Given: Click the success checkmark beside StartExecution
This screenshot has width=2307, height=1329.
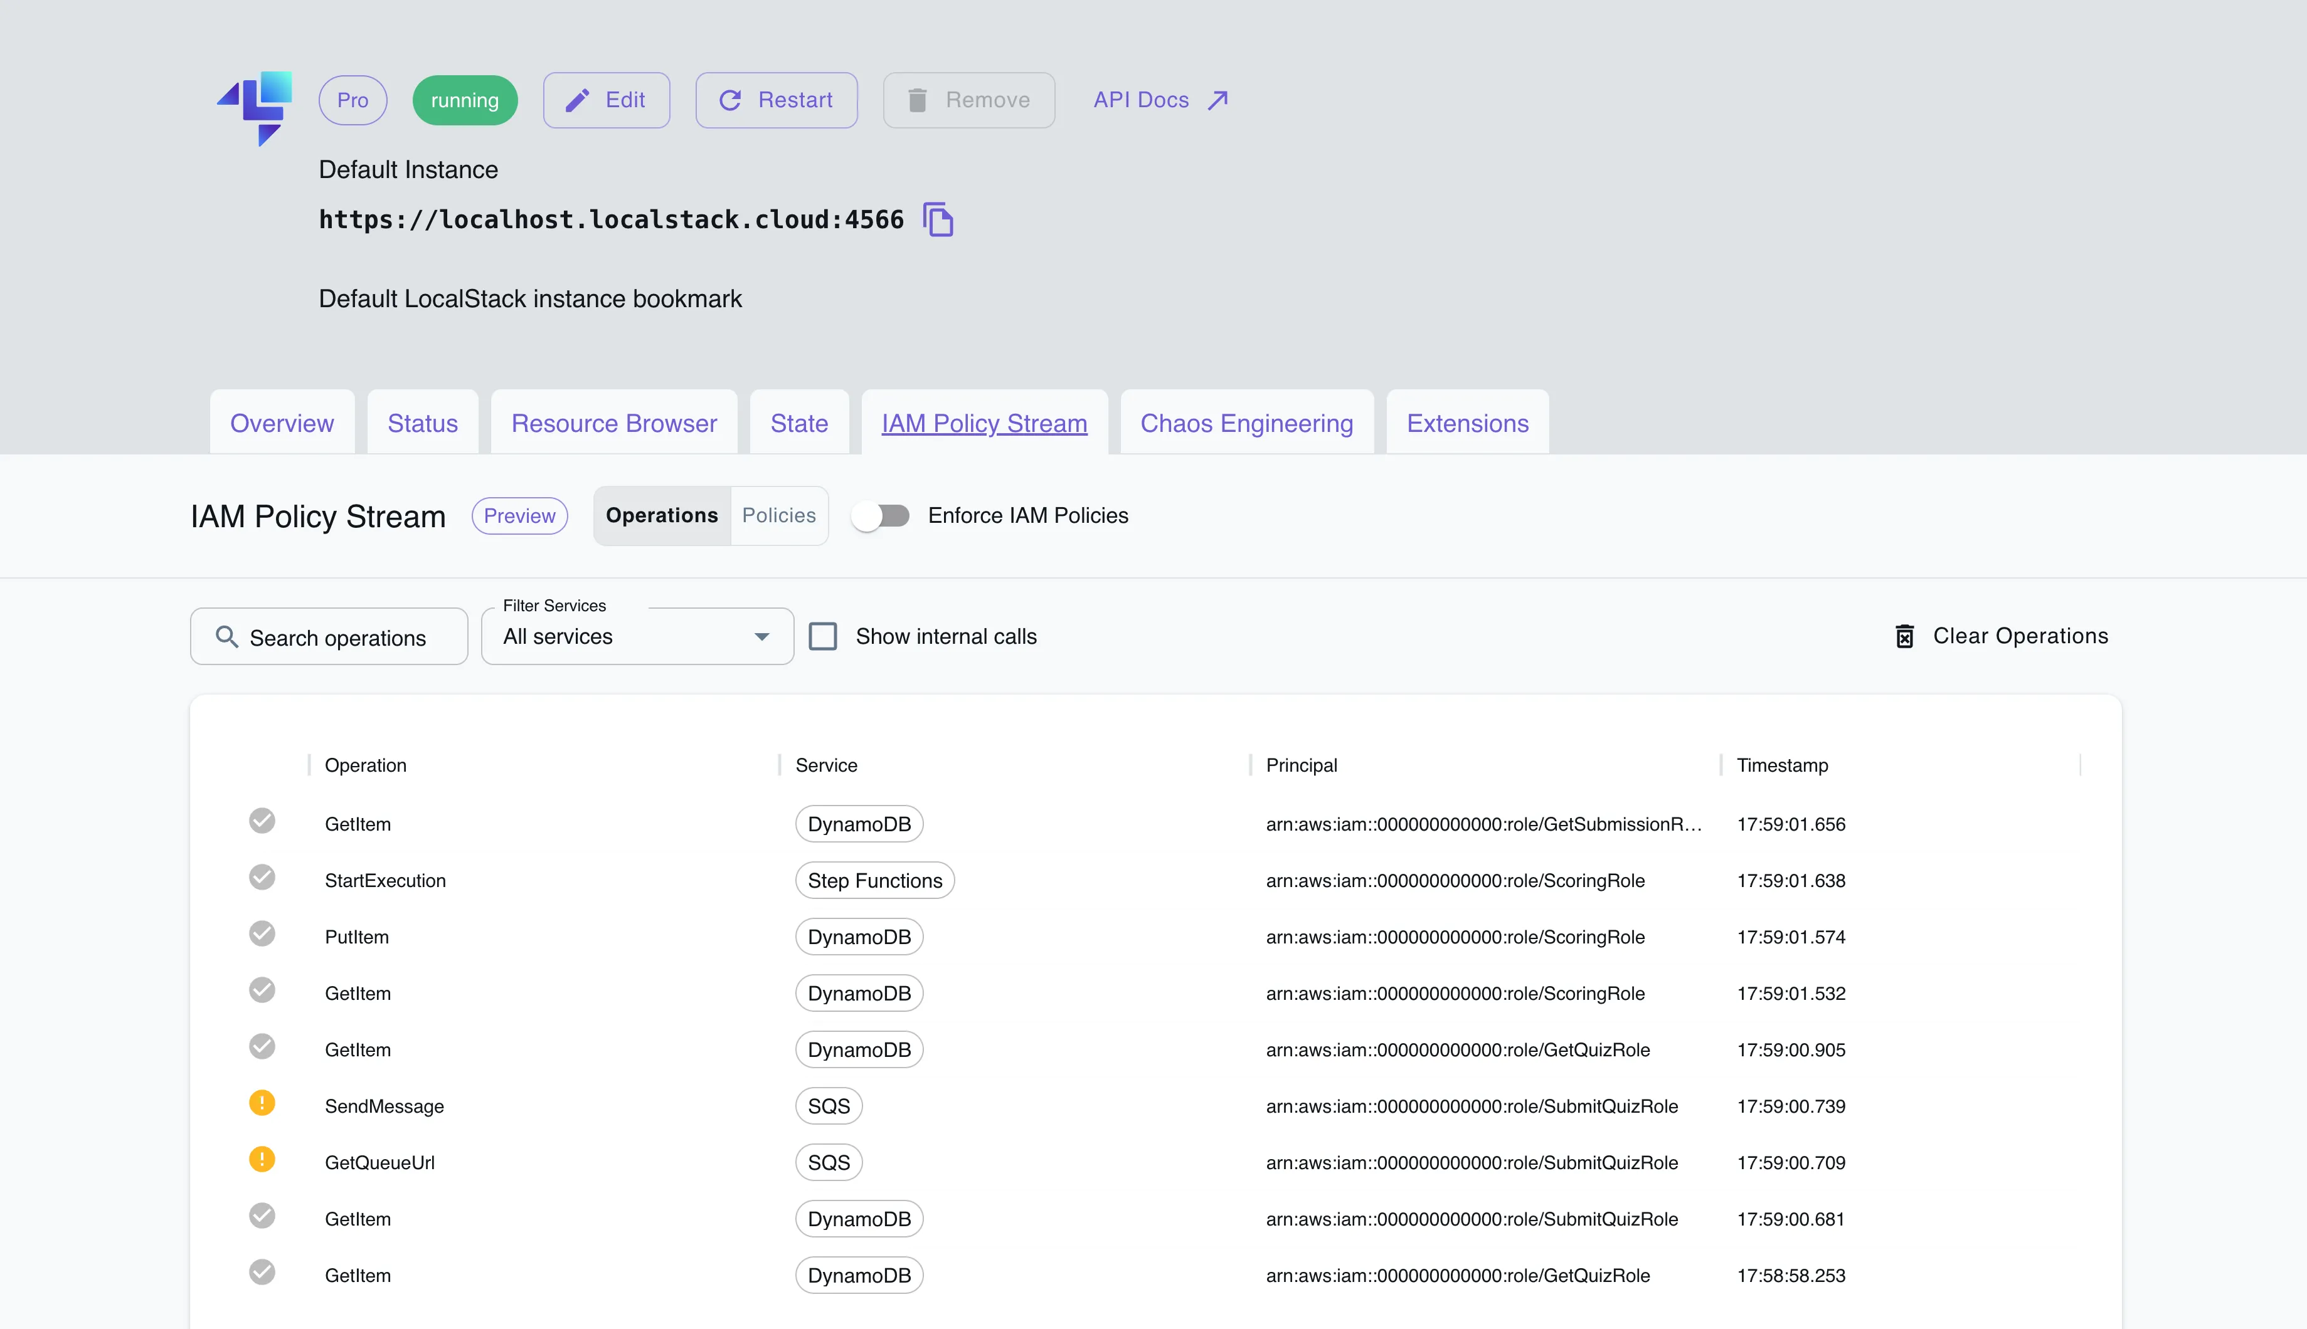Looking at the screenshot, I should pos(263,877).
